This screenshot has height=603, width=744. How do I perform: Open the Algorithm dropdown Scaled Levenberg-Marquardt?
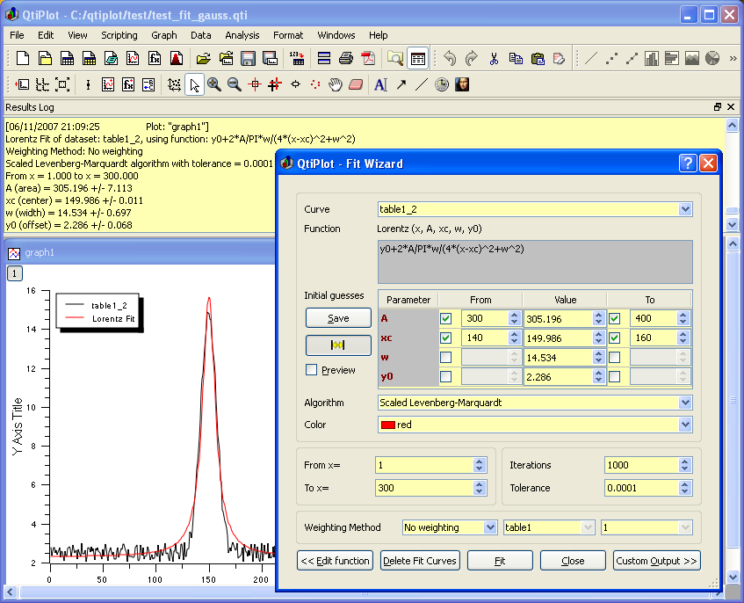click(535, 403)
